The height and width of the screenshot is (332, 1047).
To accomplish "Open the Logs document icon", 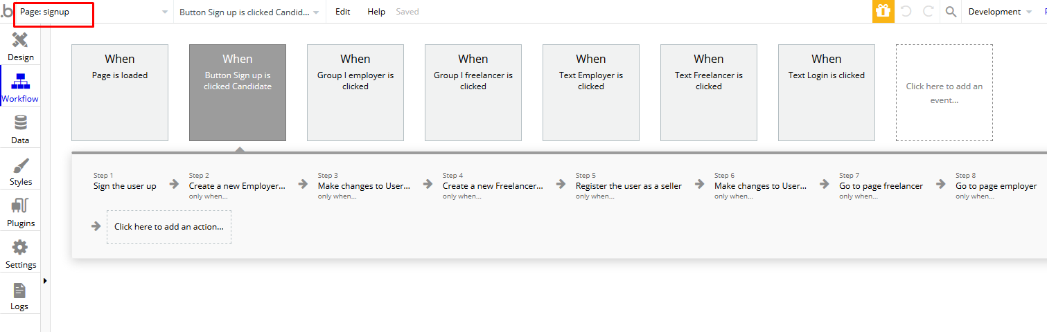I will [19, 290].
